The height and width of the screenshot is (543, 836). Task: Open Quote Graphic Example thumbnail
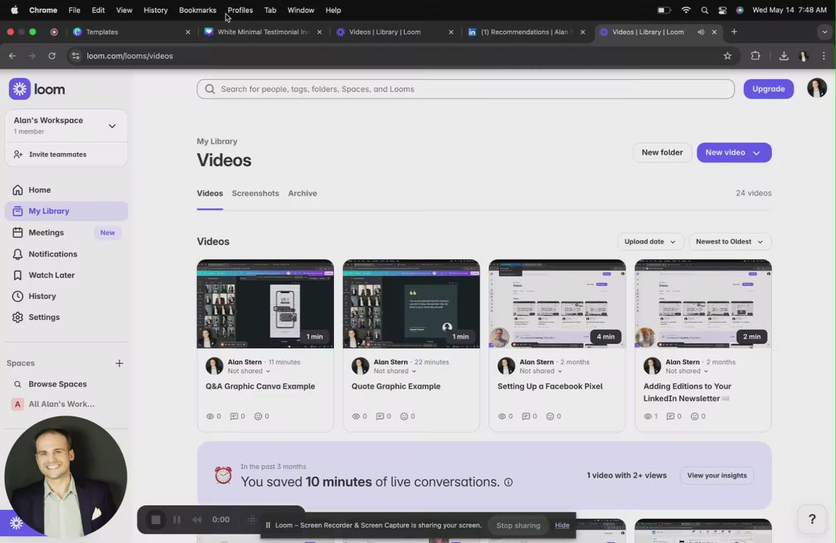[411, 304]
